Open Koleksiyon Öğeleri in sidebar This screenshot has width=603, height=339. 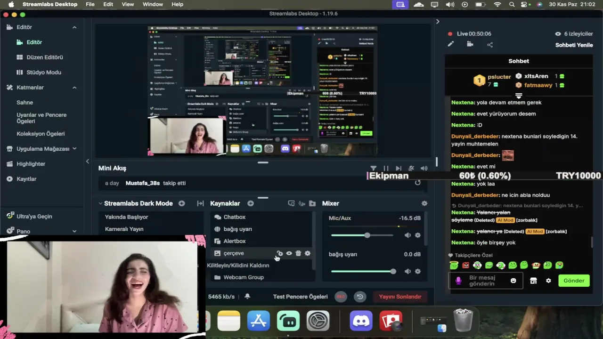click(41, 134)
